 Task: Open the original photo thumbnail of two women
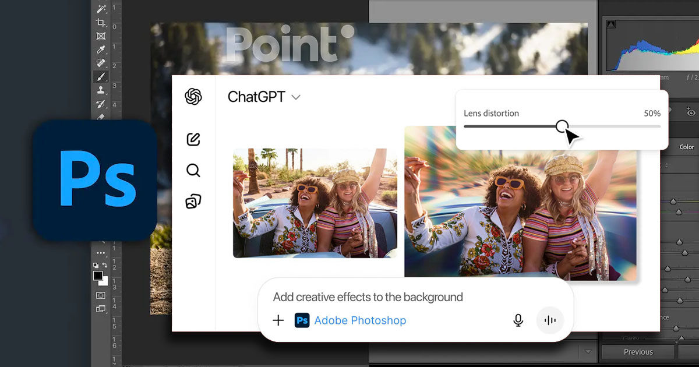click(x=315, y=203)
